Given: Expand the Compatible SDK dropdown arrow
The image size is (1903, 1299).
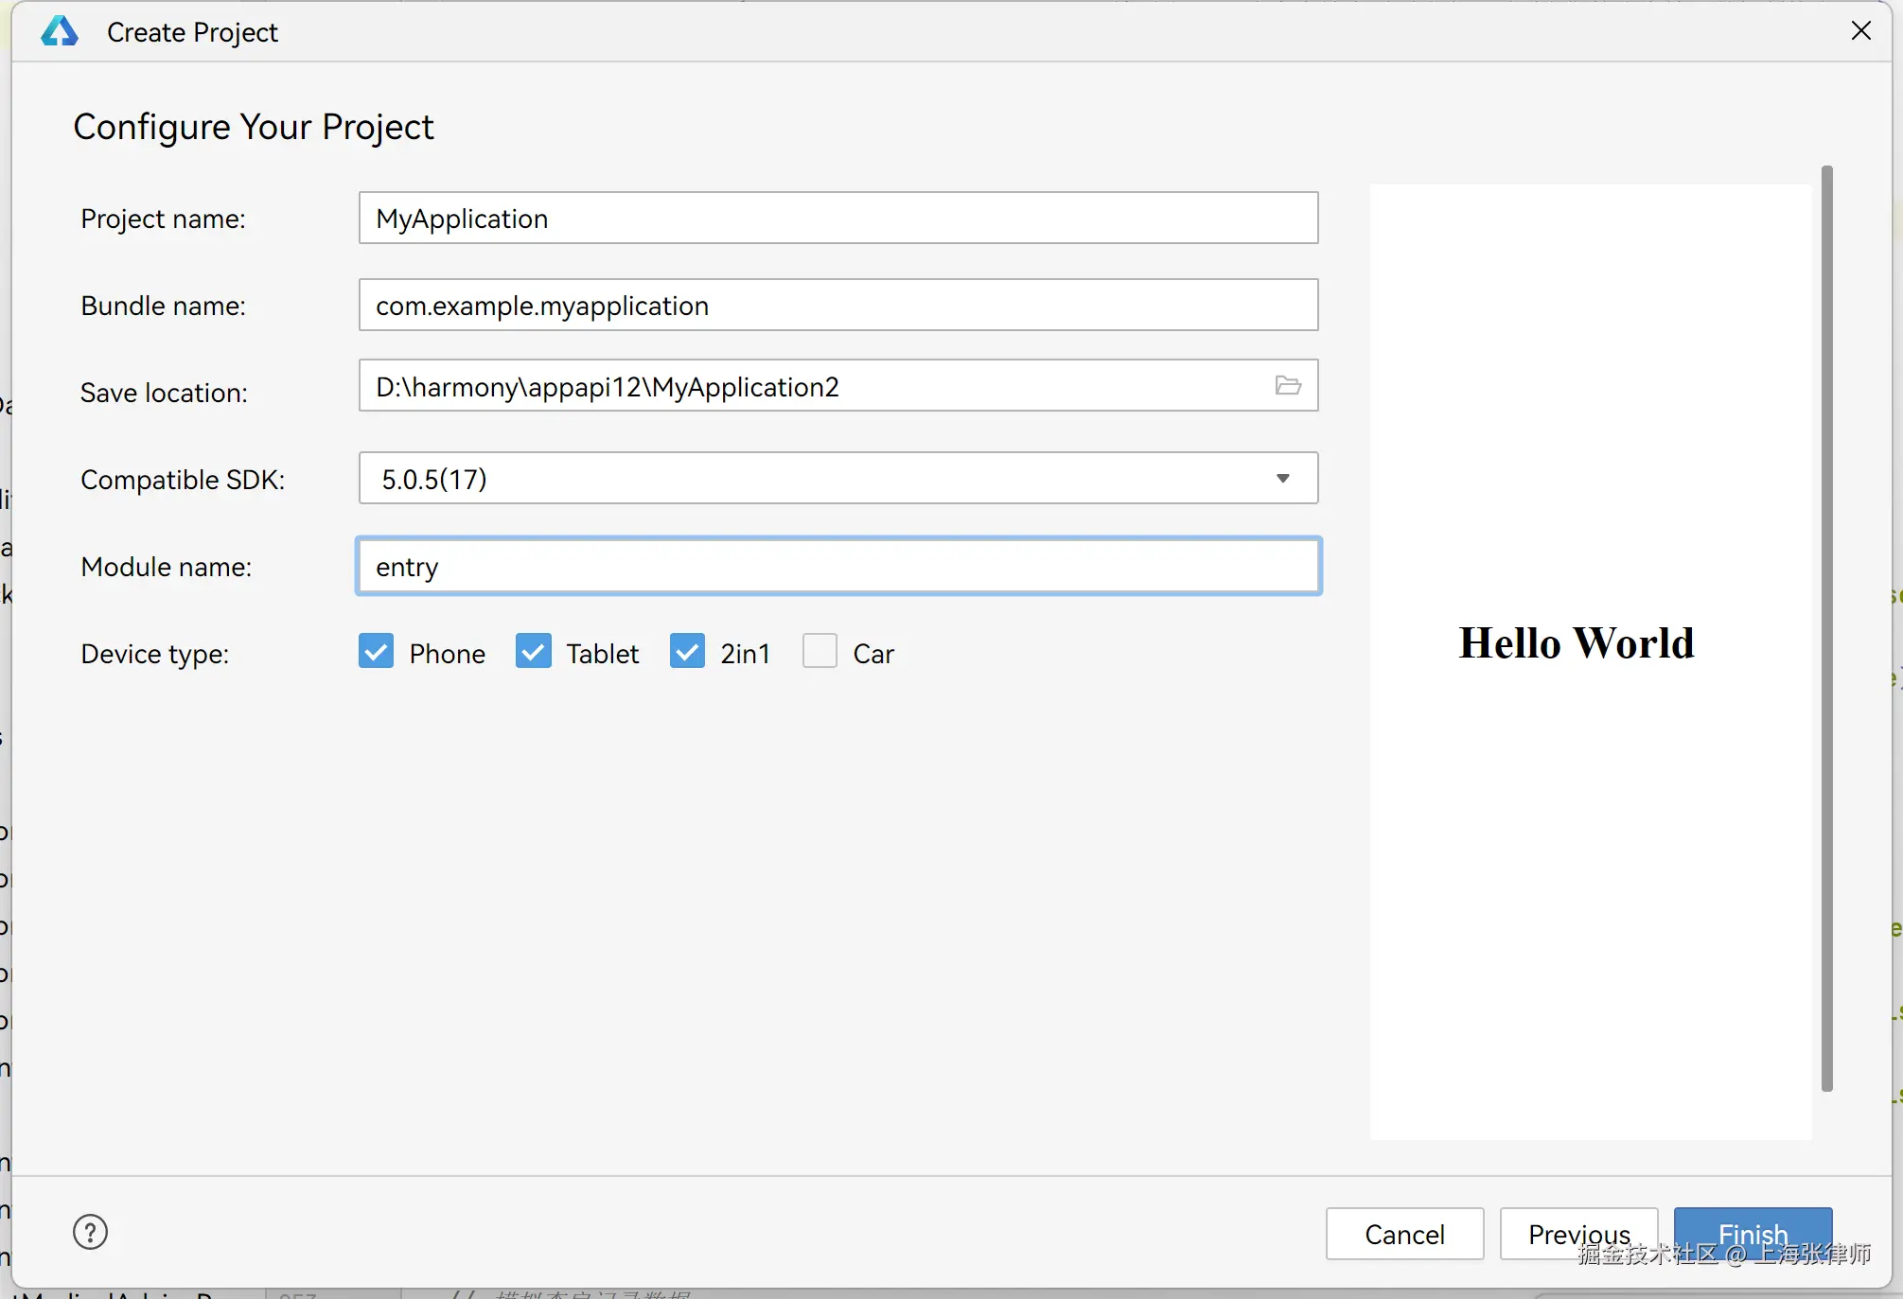Looking at the screenshot, I should (x=1282, y=479).
